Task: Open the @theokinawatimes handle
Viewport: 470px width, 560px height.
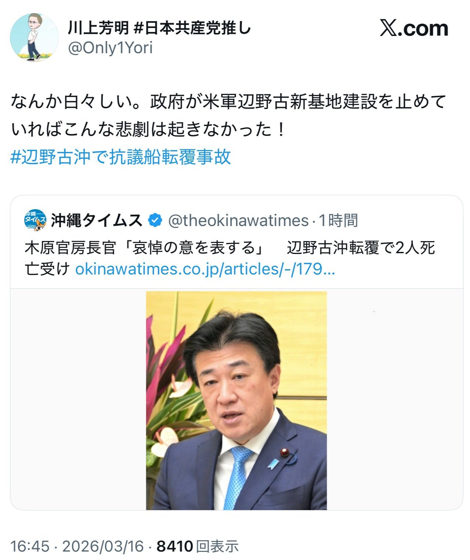Action: [x=238, y=221]
